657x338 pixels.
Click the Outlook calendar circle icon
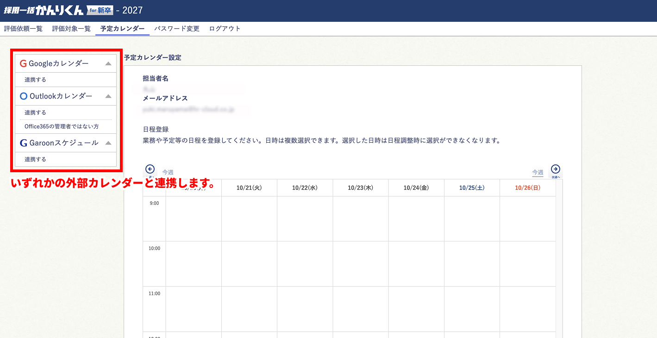[24, 96]
